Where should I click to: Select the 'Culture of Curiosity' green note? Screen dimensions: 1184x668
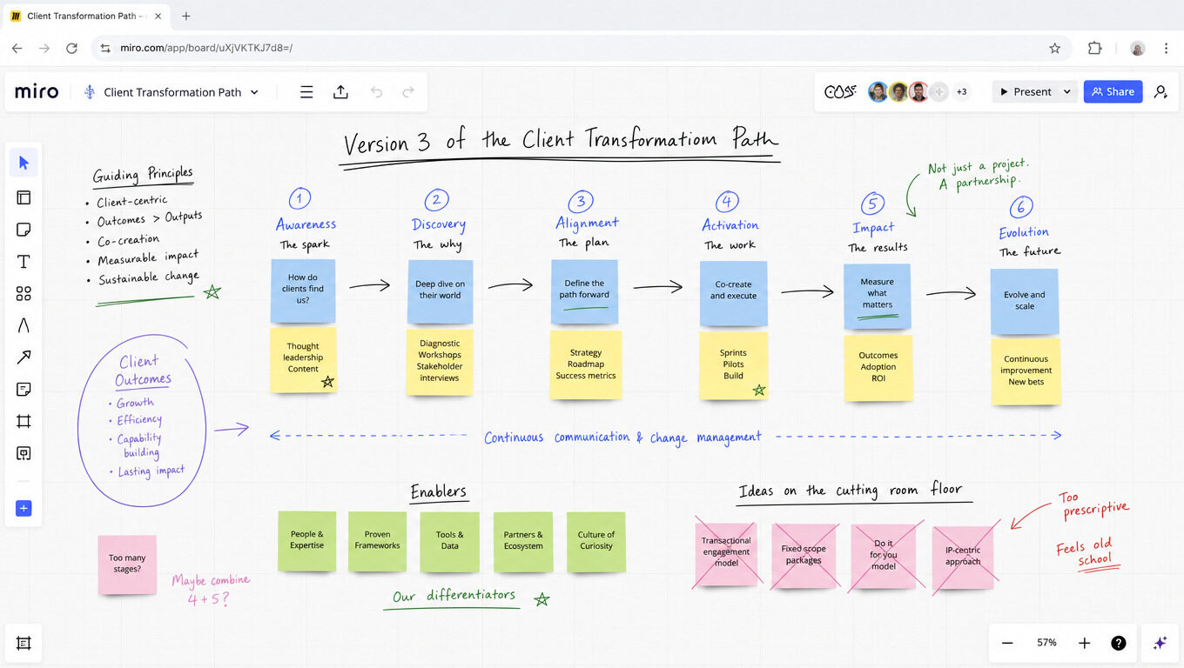596,541
